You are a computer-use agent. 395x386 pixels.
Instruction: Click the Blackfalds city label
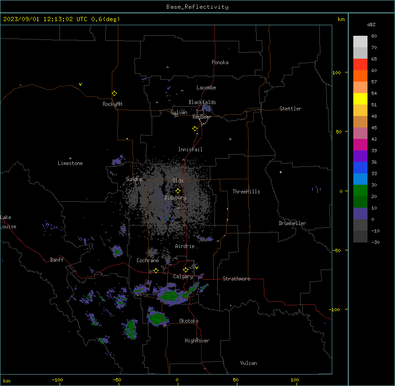tap(202, 102)
